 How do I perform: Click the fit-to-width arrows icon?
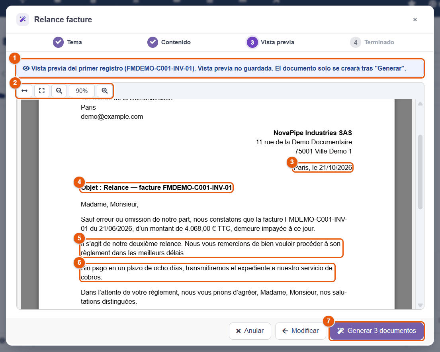24,91
